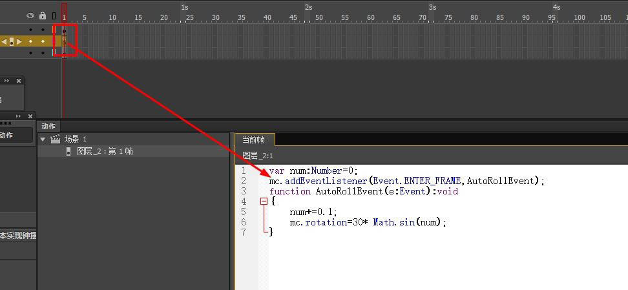Select the frame 1 script keyframe in the highlighted layer

(x=64, y=41)
